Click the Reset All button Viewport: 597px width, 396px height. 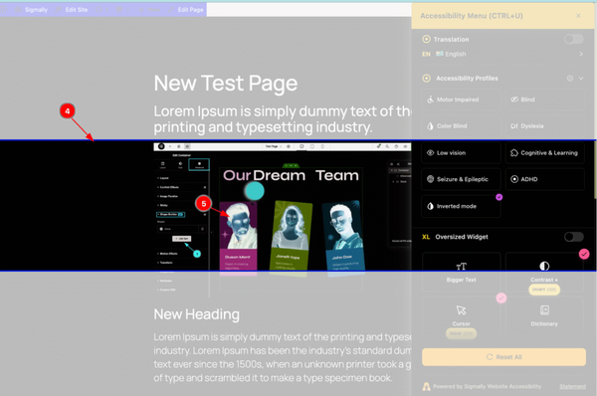(503, 357)
